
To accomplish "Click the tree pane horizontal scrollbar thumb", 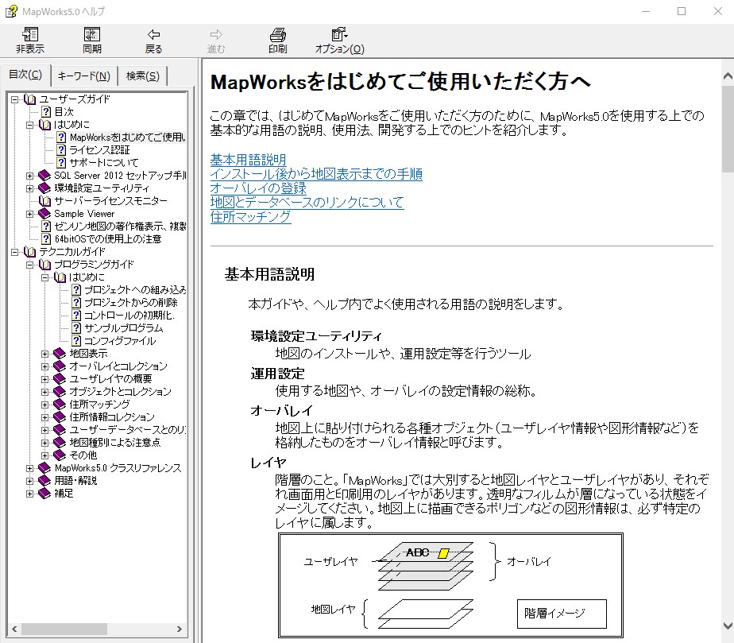I will pos(64,629).
